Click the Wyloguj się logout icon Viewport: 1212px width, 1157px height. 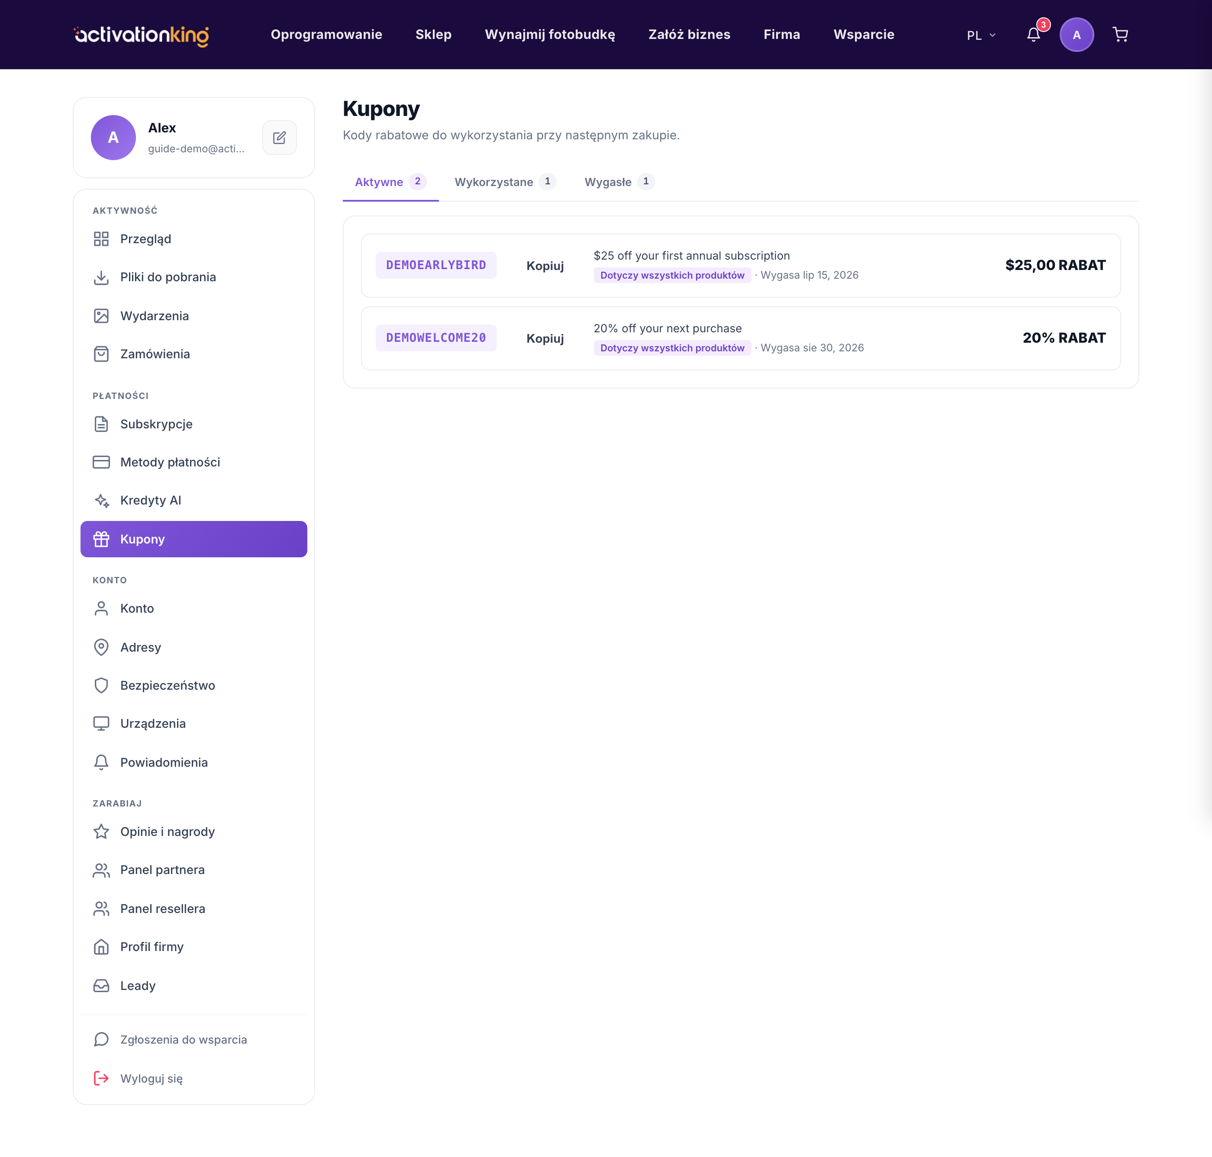pos(101,1078)
